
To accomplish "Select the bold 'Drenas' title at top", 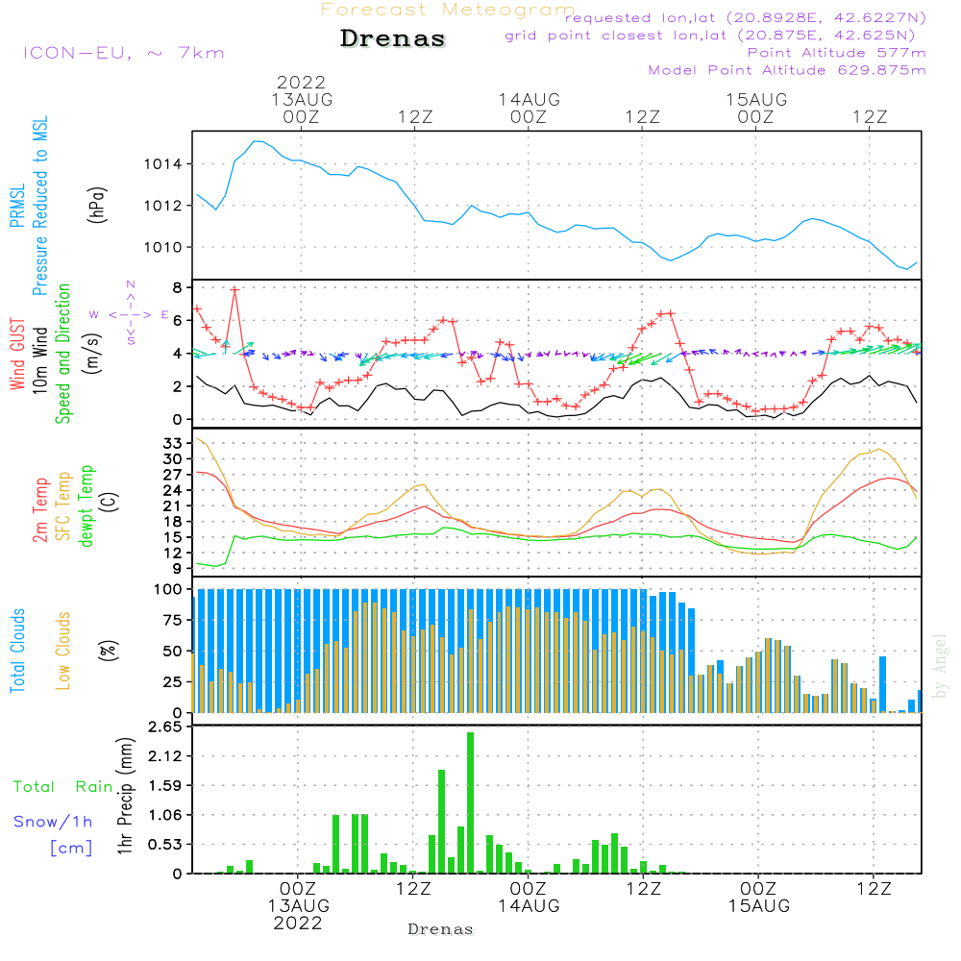I will point(393,38).
